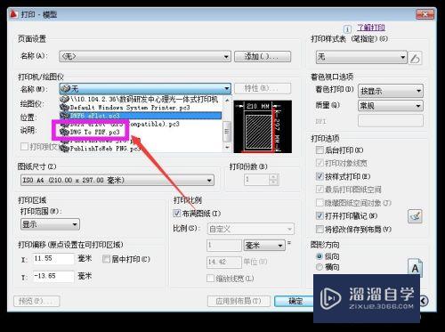Image resolution: width=445 pixels, height=332 pixels.
Task: Toggle the 最后打印图纸空间 checkbox
Action: coord(320,190)
